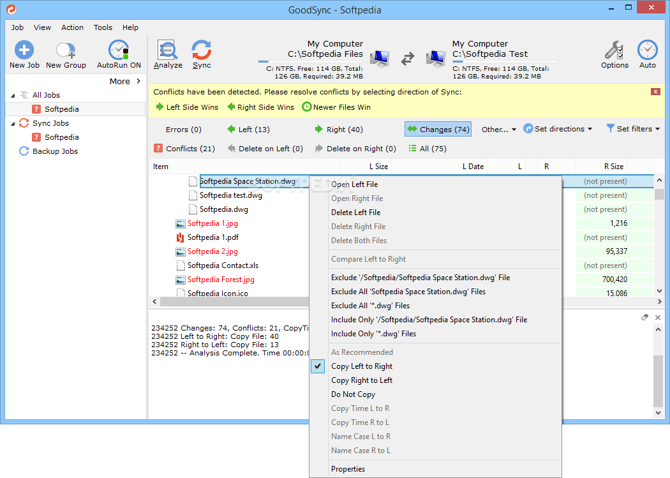Viewport: 670px width, 478px height.
Task: Open the Set directions dropdown
Action: [x=558, y=129]
